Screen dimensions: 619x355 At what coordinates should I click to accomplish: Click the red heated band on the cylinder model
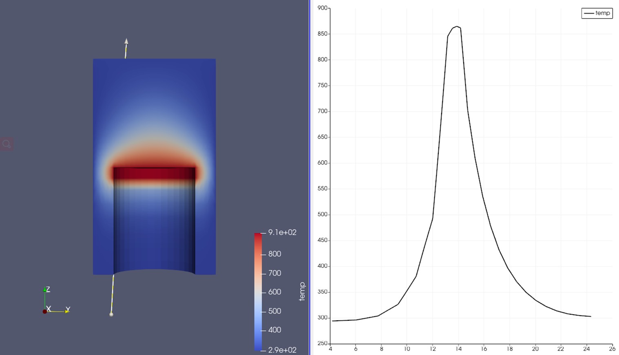point(154,173)
